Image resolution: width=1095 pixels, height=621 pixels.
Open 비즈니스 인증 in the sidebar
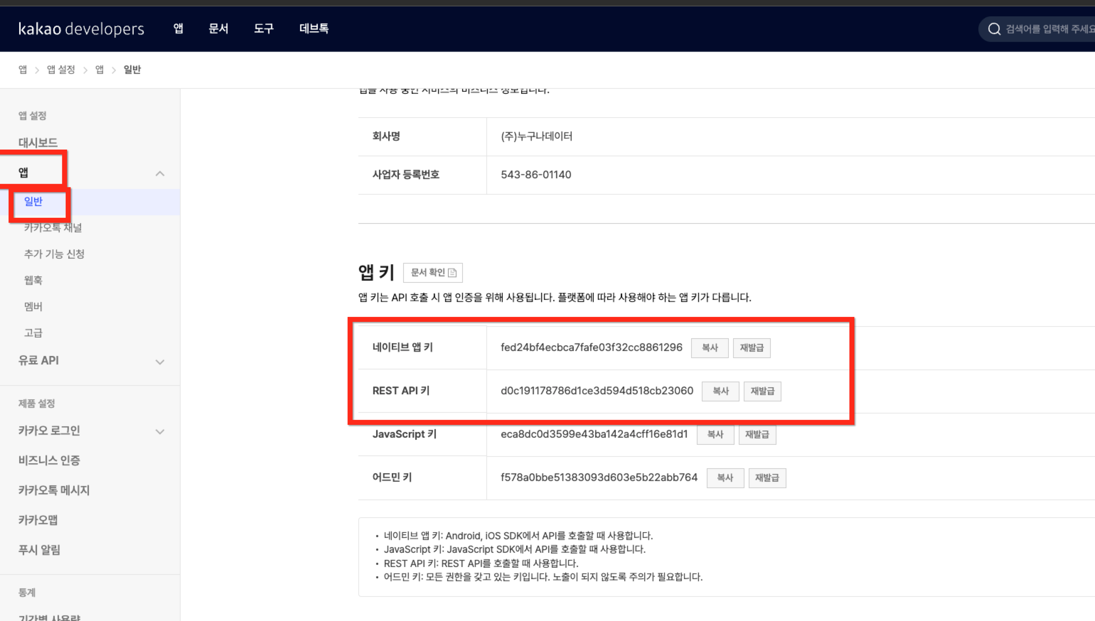click(x=49, y=460)
